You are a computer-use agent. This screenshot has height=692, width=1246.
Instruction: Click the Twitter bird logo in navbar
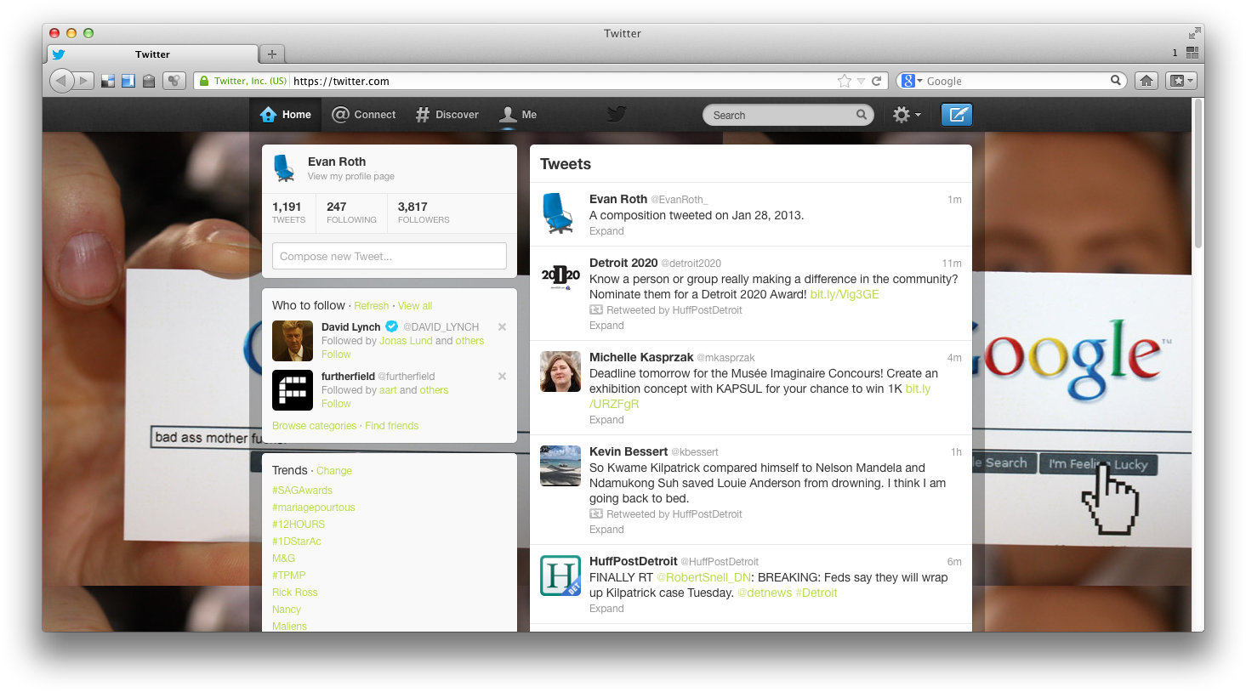click(617, 114)
